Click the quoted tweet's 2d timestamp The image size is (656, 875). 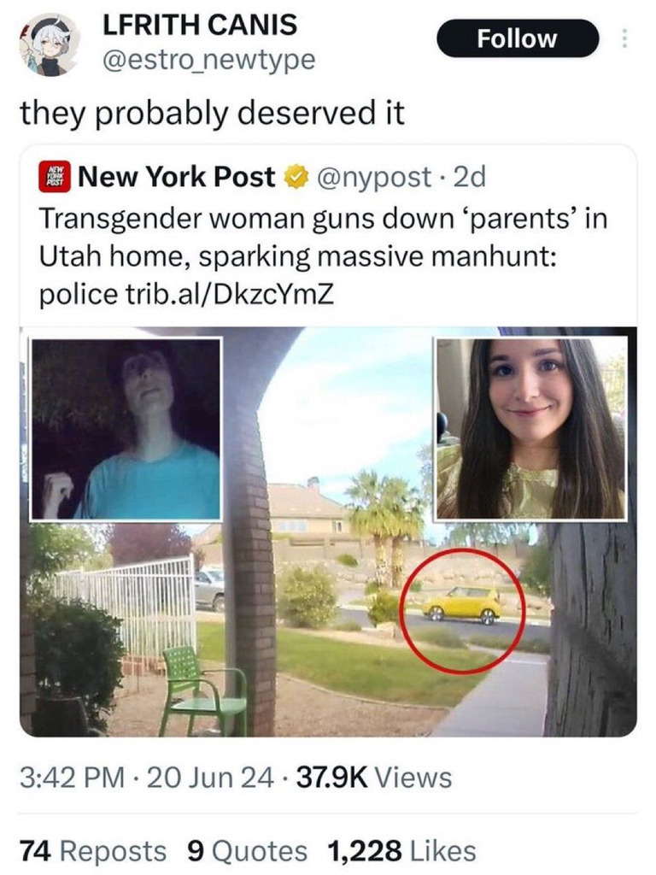471,177
